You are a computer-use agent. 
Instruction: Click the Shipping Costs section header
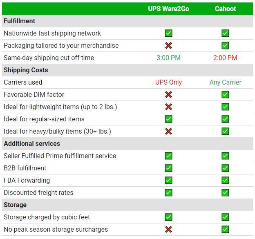[x=26, y=70]
